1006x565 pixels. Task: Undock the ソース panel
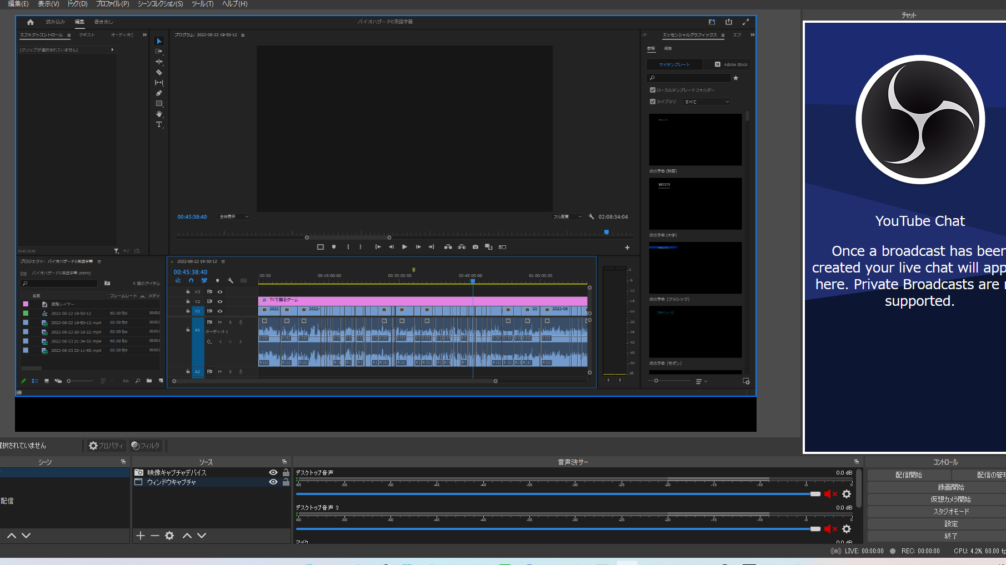pyautogui.click(x=284, y=462)
